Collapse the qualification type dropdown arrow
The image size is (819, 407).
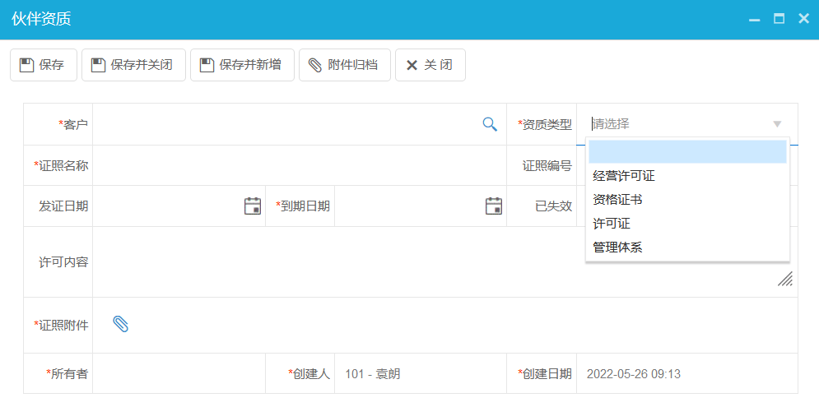click(777, 124)
